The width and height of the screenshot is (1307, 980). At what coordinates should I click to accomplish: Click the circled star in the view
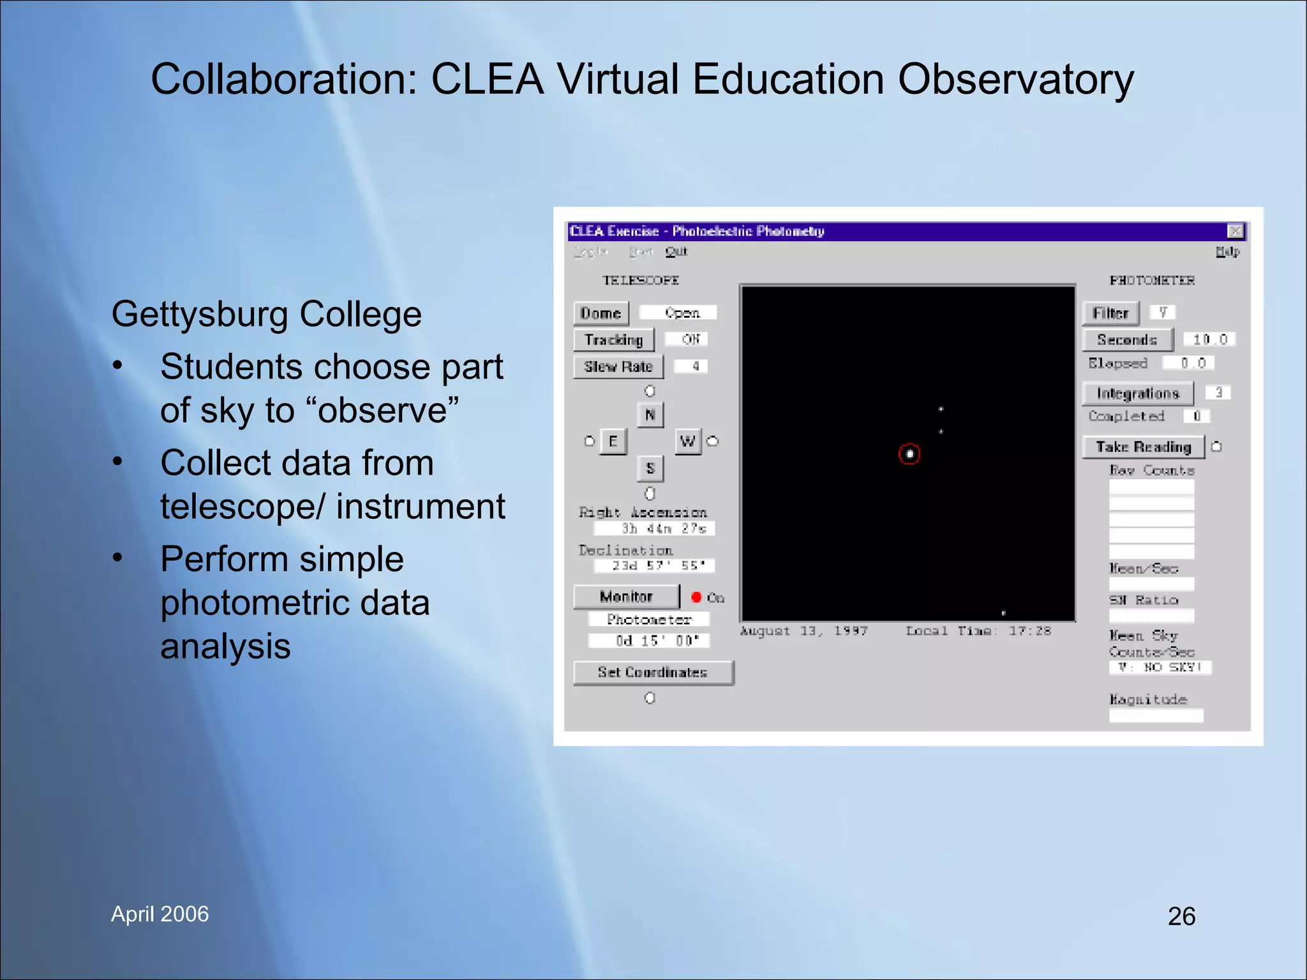pyautogui.click(x=909, y=454)
